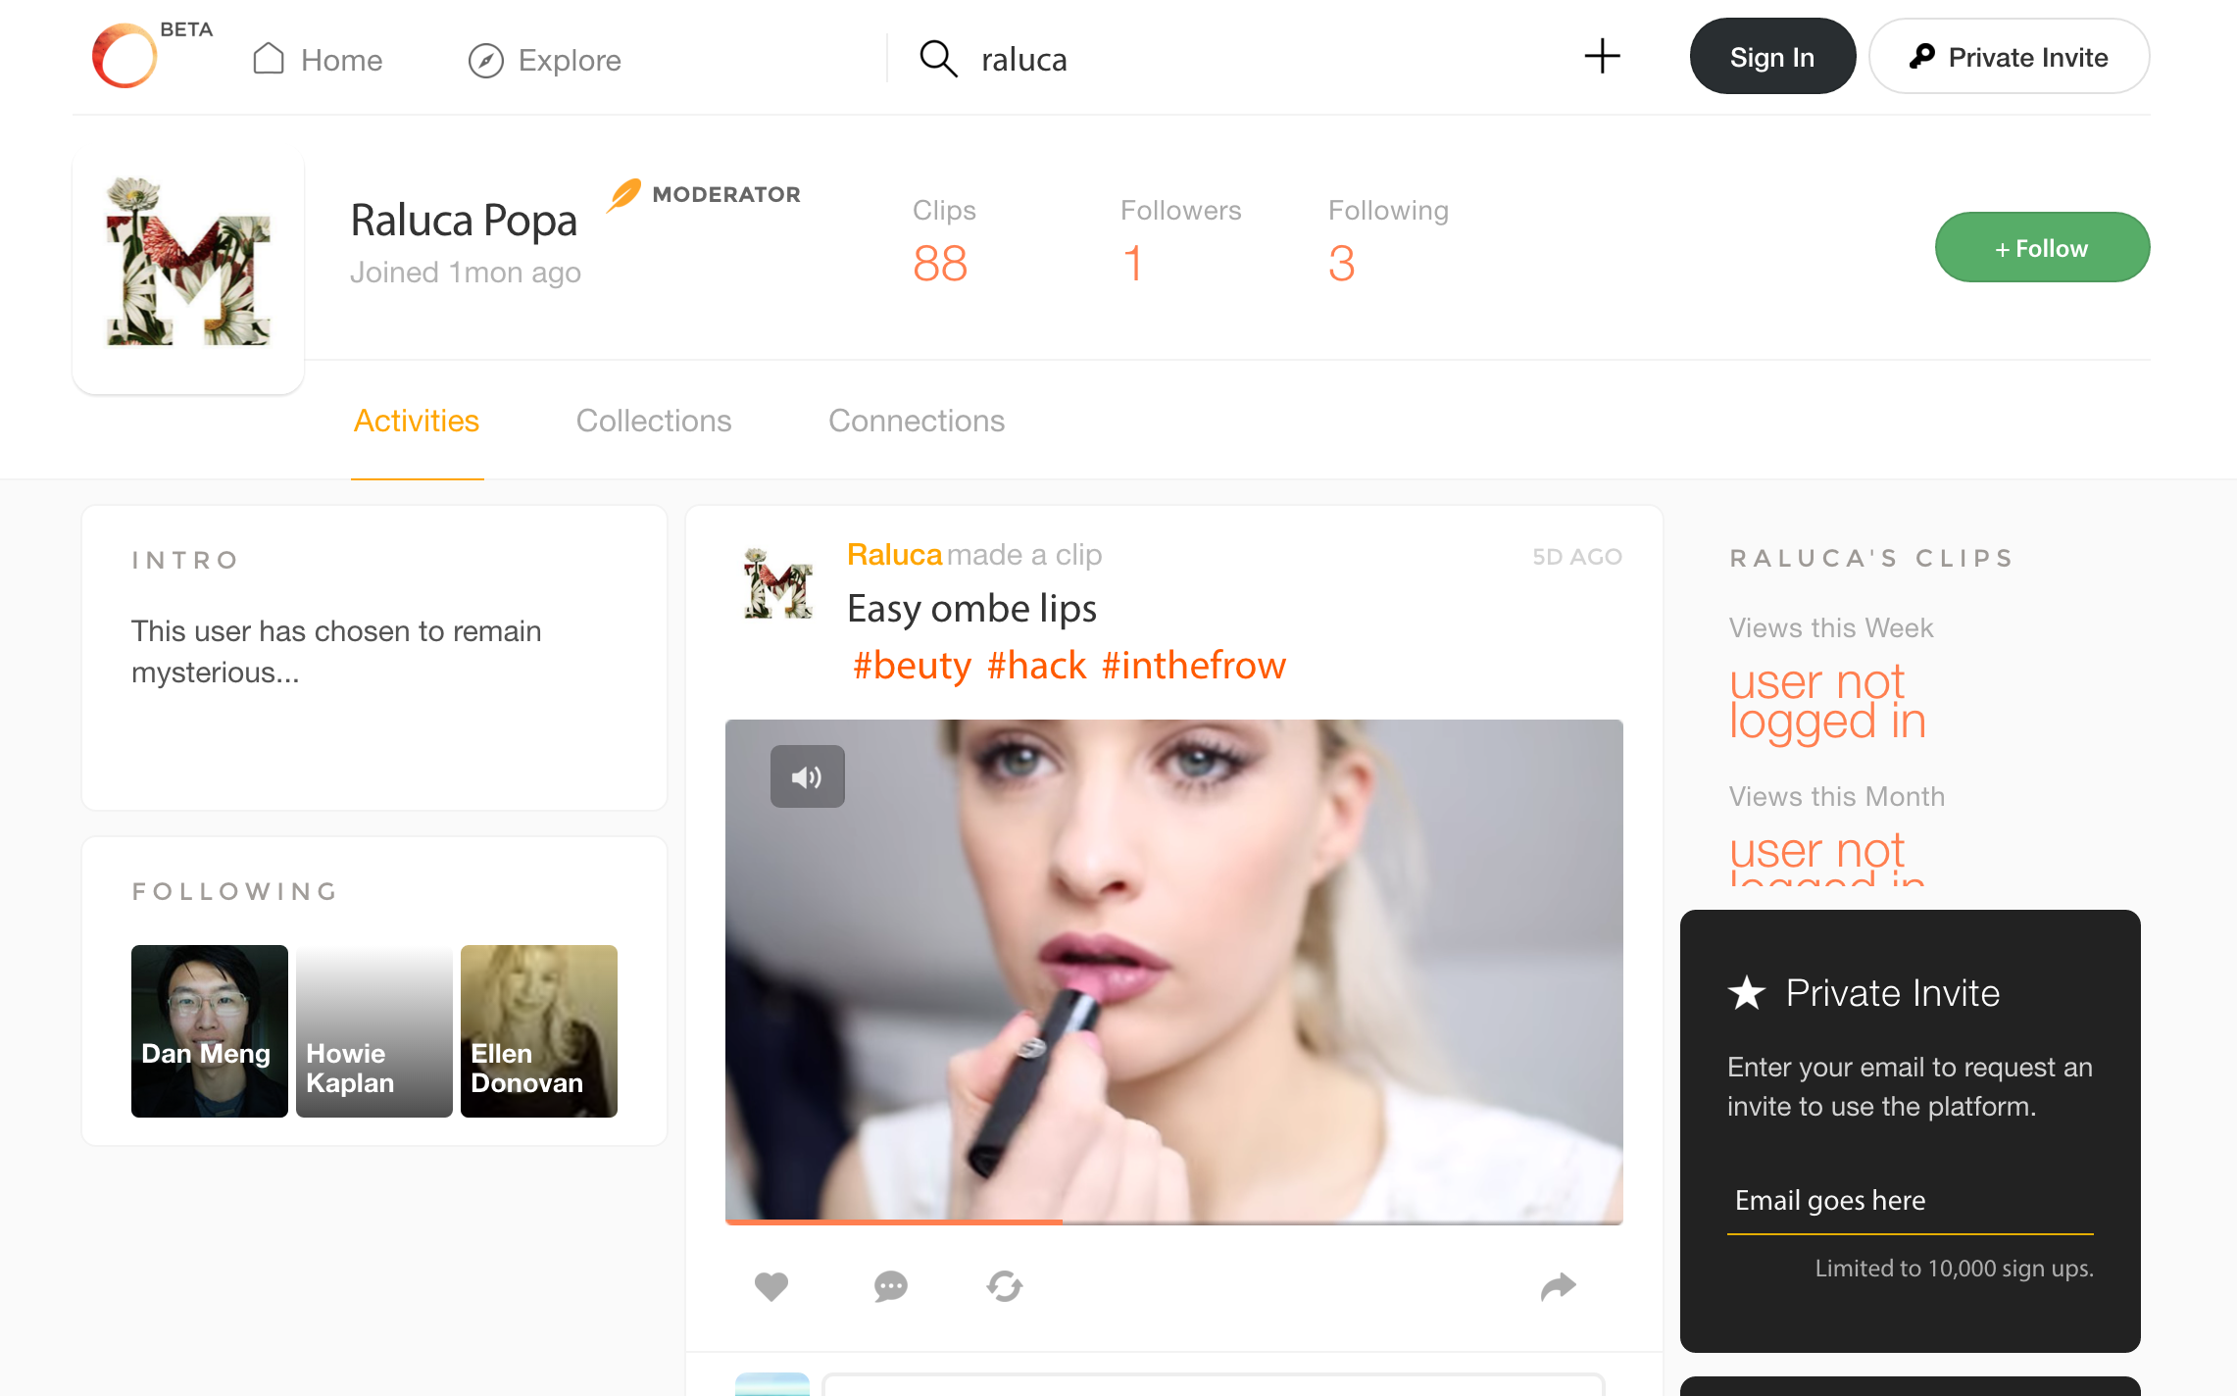
Task: Reclip using the circular arrows icon
Action: pos(1005,1286)
